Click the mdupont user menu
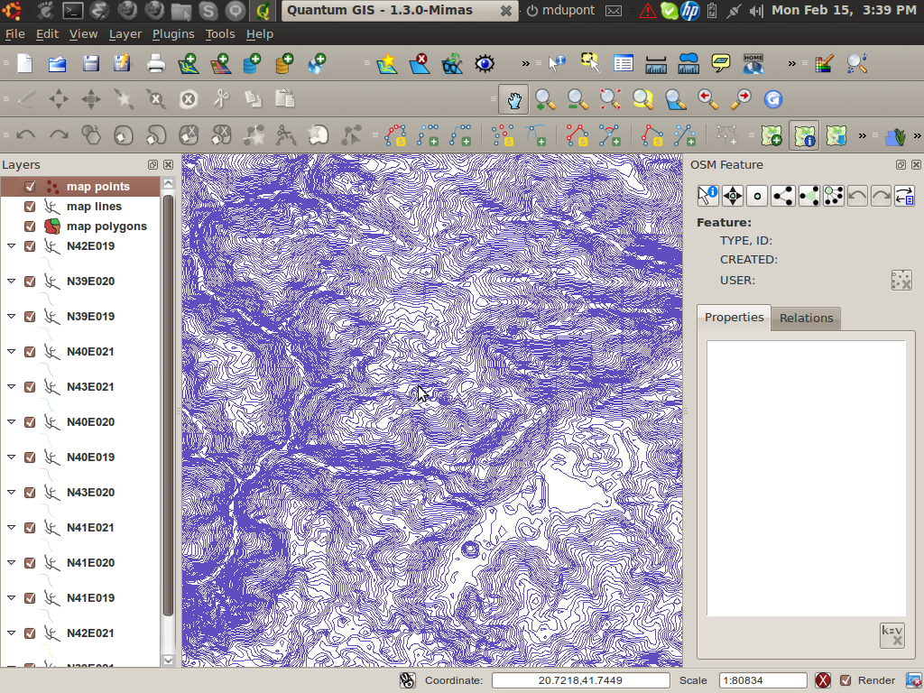924x693 pixels. 560,11
